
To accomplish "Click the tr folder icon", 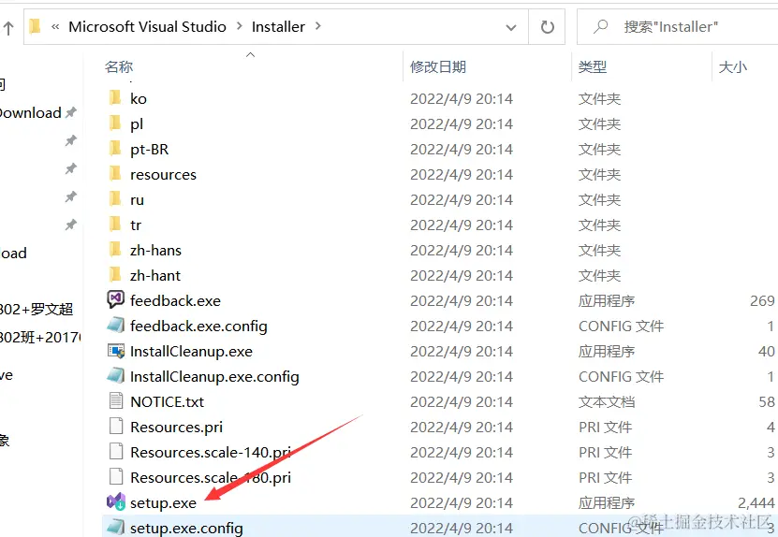I will click(115, 225).
